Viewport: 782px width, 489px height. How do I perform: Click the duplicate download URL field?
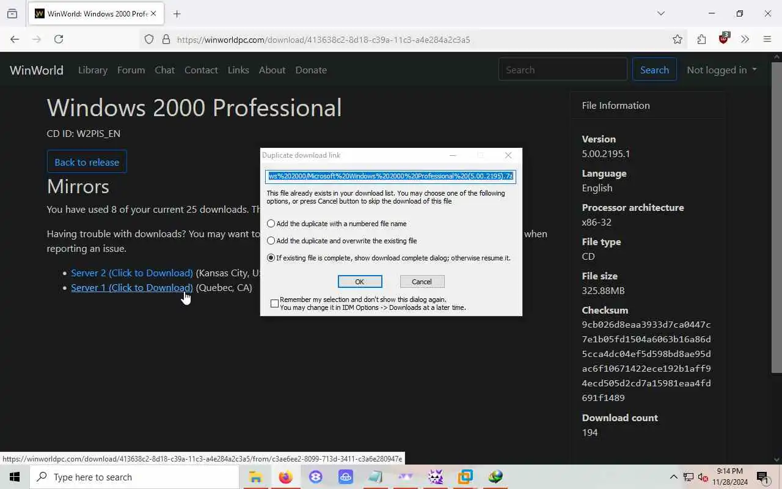[x=390, y=176]
